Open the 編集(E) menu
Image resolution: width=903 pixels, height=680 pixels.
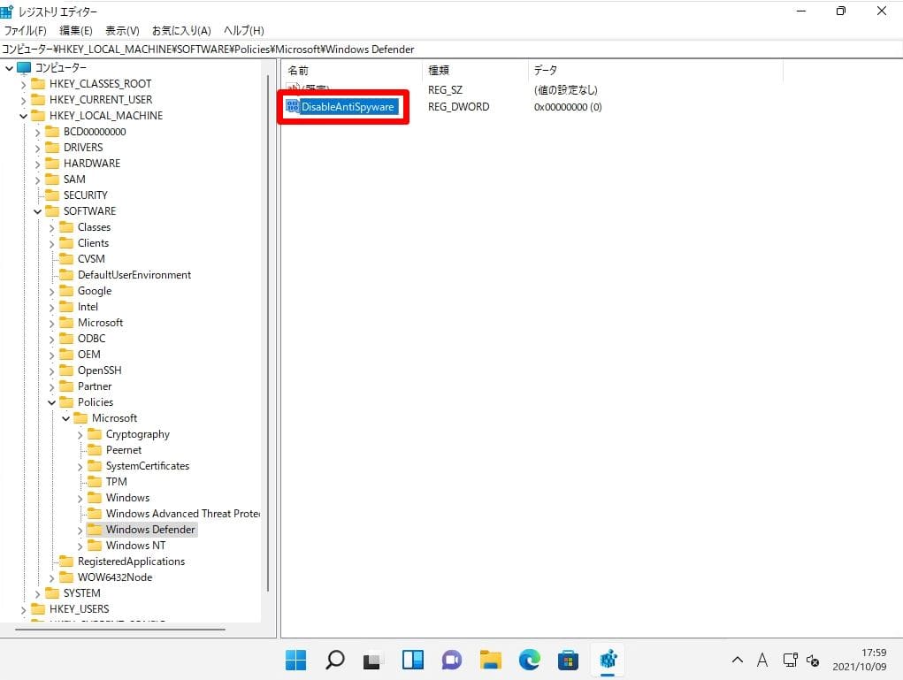75,31
